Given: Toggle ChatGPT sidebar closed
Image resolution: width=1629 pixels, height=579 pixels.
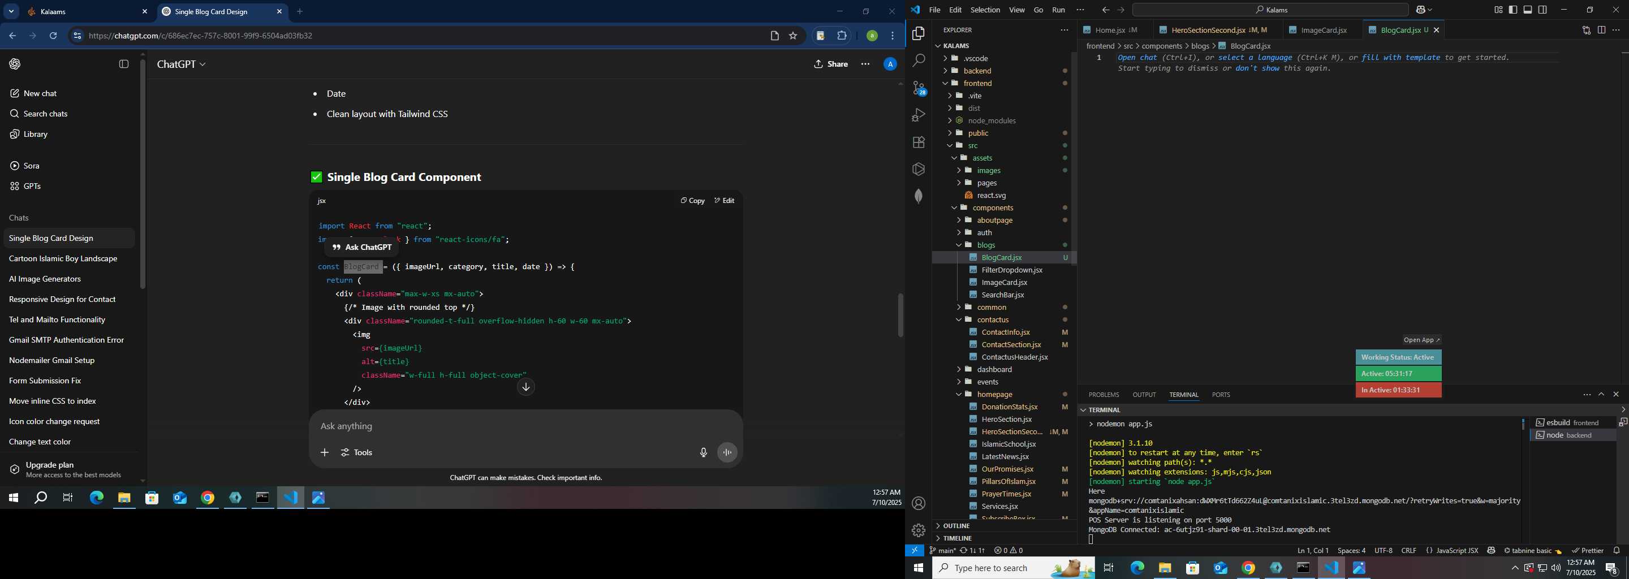Looking at the screenshot, I should [x=124, y=64].
